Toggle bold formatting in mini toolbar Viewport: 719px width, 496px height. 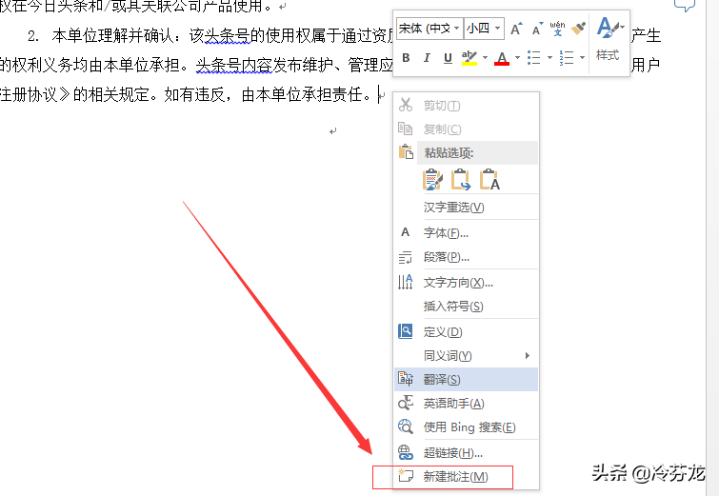406,58
